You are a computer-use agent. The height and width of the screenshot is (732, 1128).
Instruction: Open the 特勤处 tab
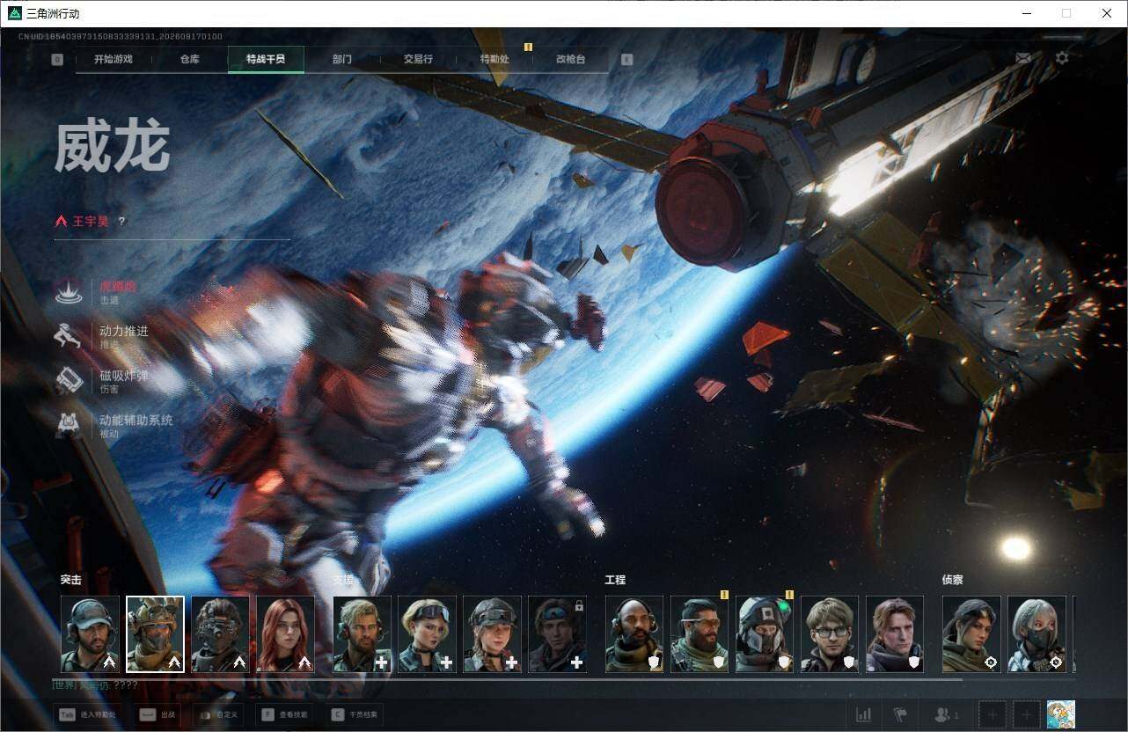click(494, 60)
